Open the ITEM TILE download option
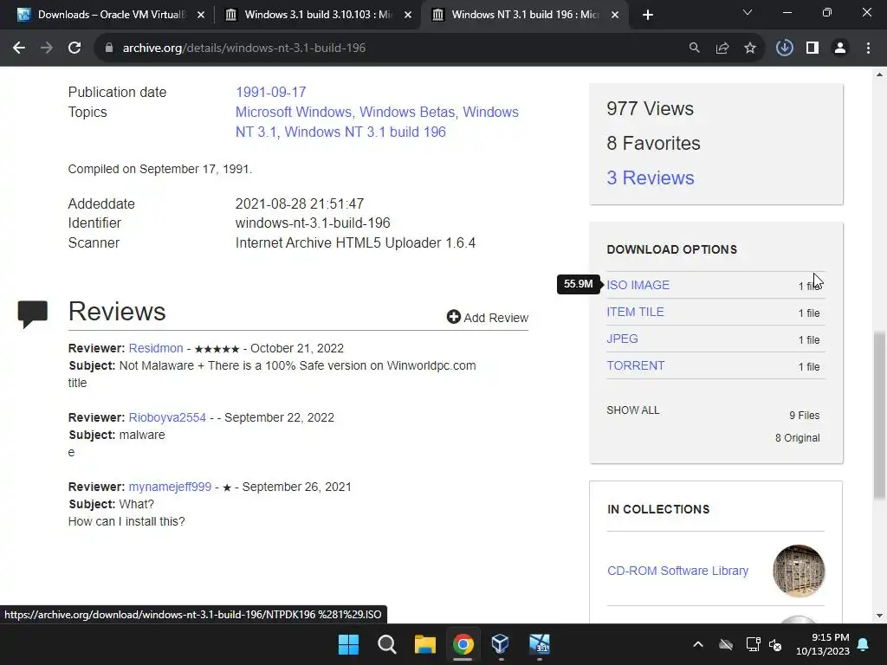The image size is (887, 665). pyautogui.click(x=635, y=312)
